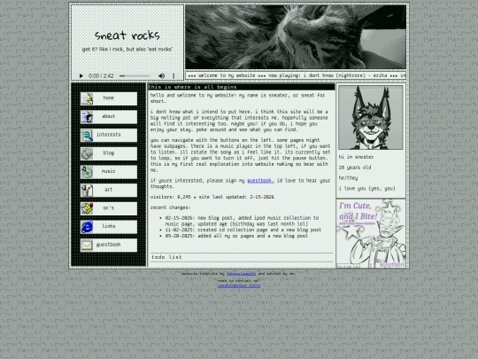
Task: Click the 'hi im sneater' profile text
Action: pos(356,157)
